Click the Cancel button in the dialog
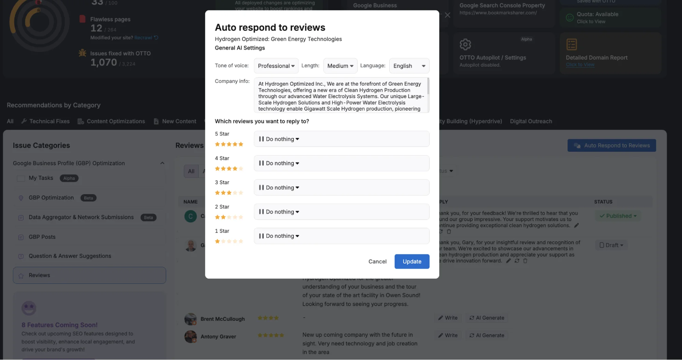Image resolution: width=682 pixels, height=360 pixels. pos(377,261)
